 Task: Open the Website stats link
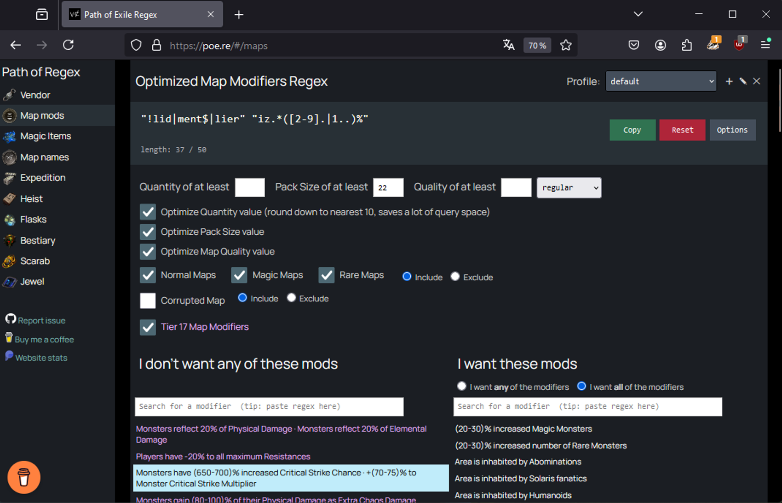pyautogui.click(x=41, y=358)
